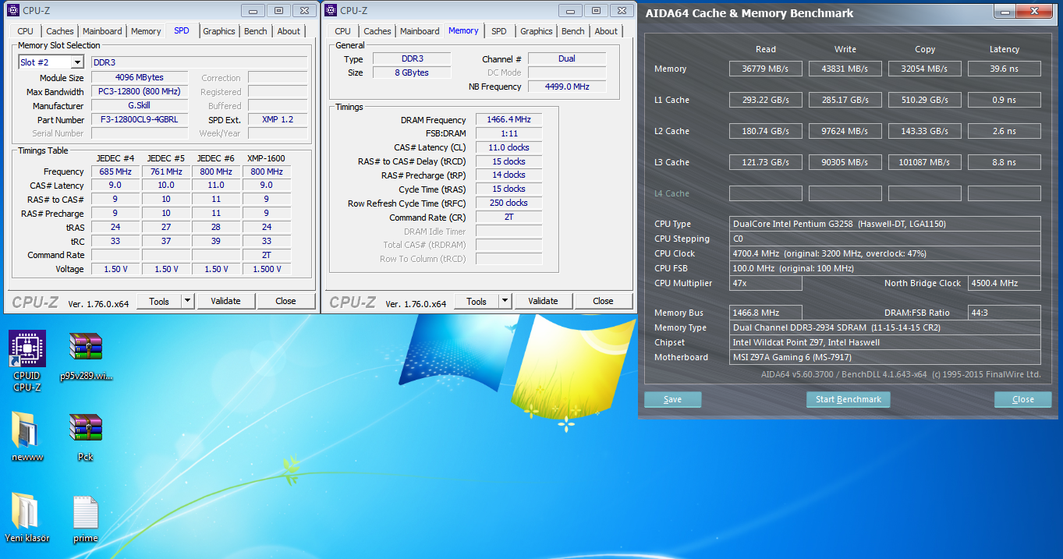The height and width of the screenshot is (559, 1063).
Task: Switch to the SPD tab in the Memory window
Action: tap(499, 31)
